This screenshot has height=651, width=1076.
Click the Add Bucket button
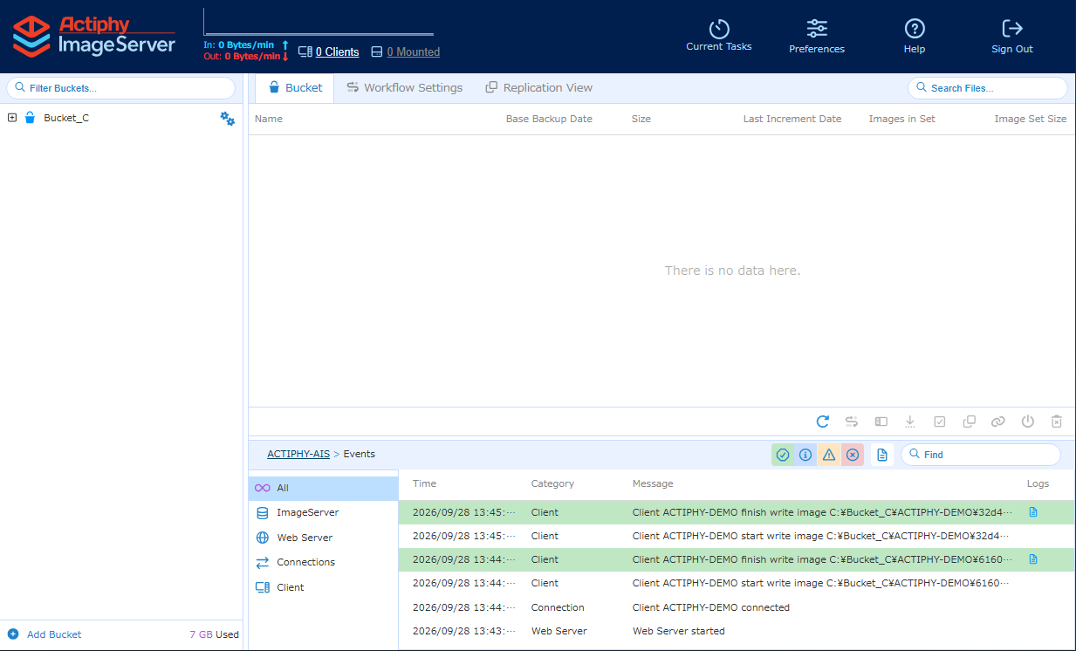point(45,634)
